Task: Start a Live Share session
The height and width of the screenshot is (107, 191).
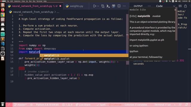Action: pyautogui.click(x=83, y=105)
